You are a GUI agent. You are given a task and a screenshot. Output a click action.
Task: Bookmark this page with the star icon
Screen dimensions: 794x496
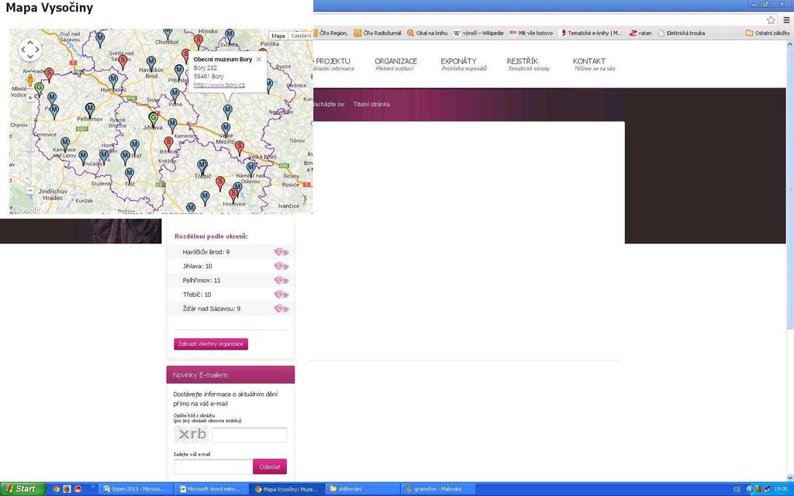771,20
